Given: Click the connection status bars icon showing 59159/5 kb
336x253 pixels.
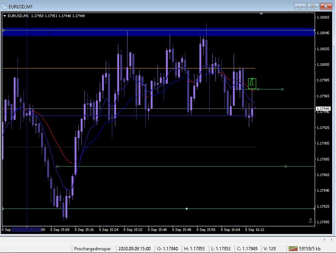Looking at the screenshot, I should [x=293, y=249].
